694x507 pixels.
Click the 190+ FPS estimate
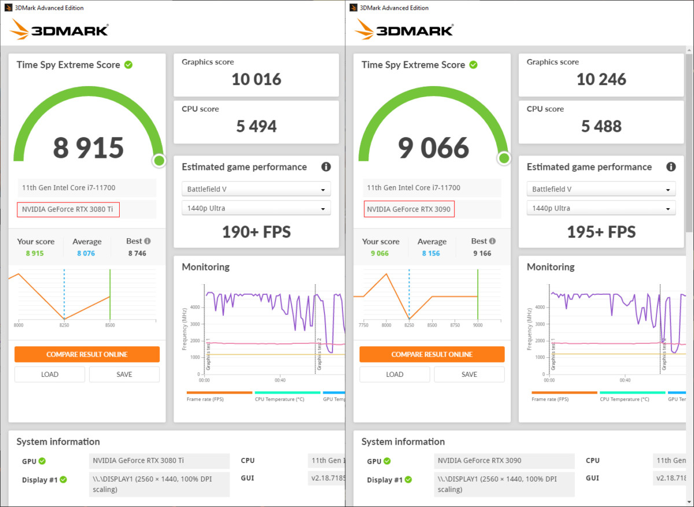pos(256,232)
